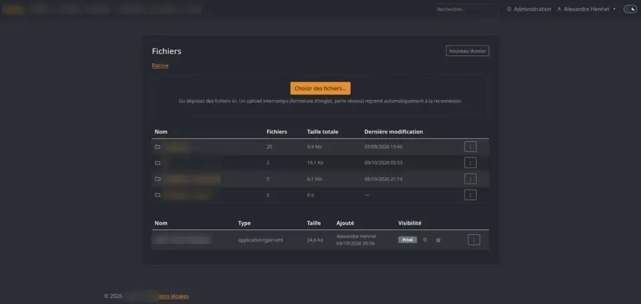Viewport: 641px width, 304px height.
Task: Select the application/gpx+xml type text
Action: pos(260,240)
